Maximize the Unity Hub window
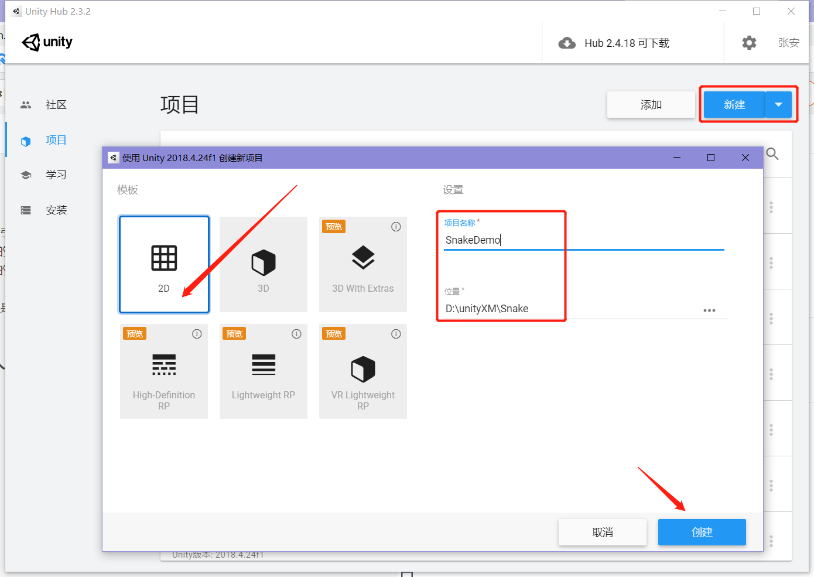Viewport: 814px width, 577px height. click(x=757, y=11)
